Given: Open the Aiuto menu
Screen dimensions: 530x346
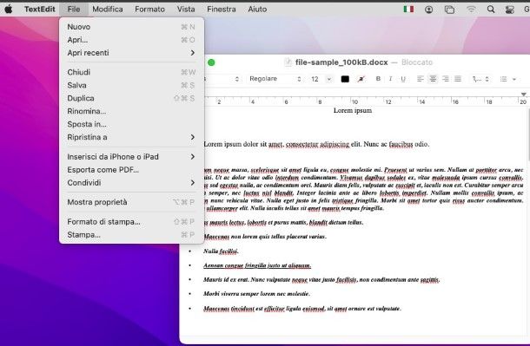Looking at the screenshot, I should pyautogui.click(x=257, y=9).
